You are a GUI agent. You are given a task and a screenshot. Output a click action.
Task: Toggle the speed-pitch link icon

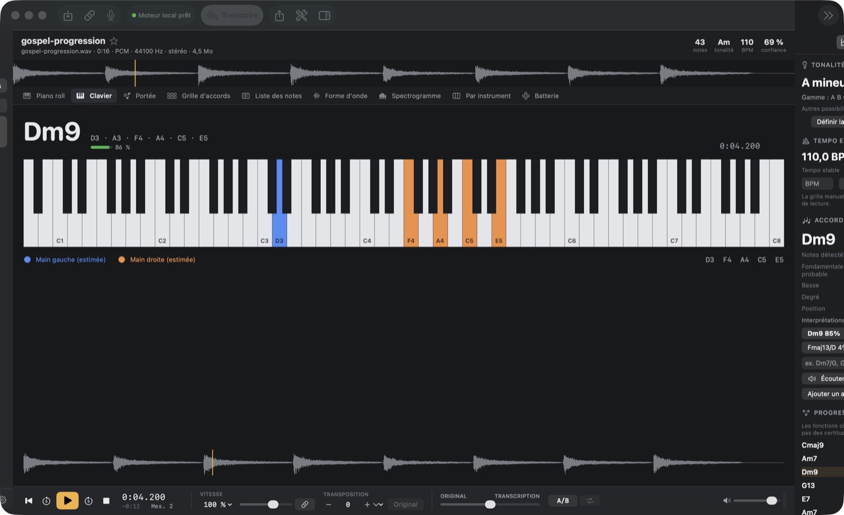point(305,504)
